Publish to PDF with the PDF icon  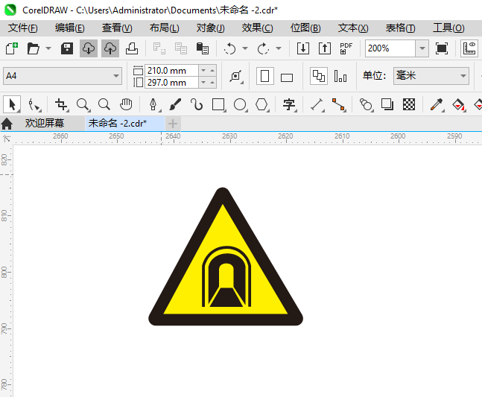pyautogui.click(x=346, y=48)
